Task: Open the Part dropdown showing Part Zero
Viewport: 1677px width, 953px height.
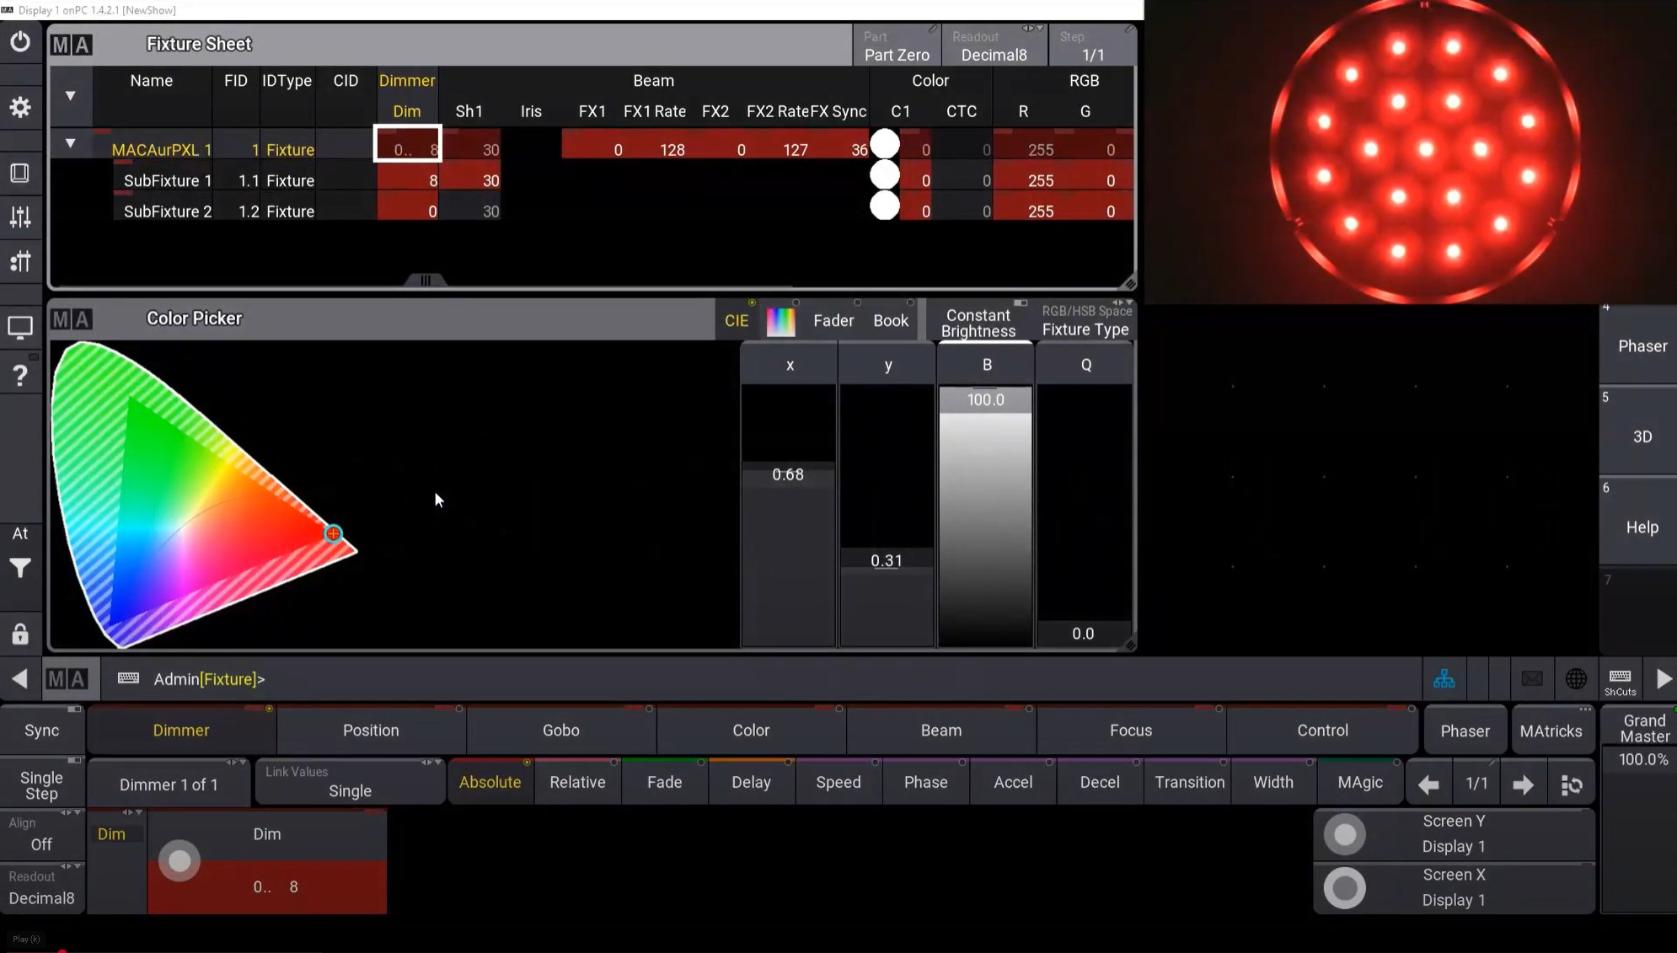Action: point(897,46)
